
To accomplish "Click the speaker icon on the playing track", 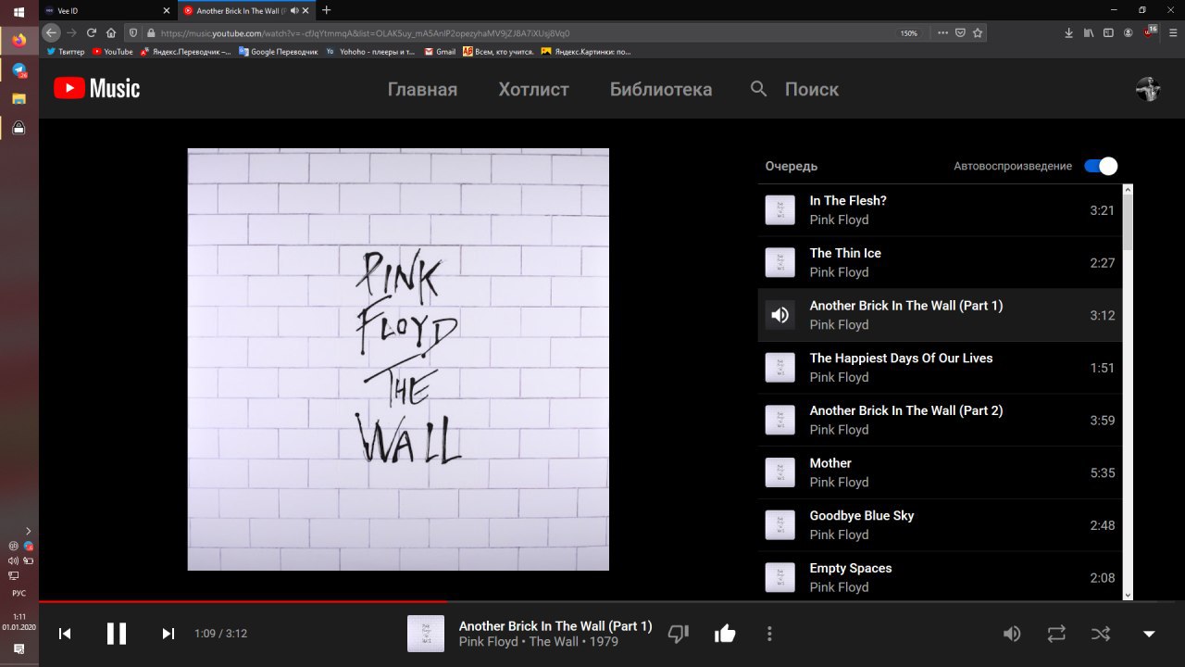I will click(780, 315).
